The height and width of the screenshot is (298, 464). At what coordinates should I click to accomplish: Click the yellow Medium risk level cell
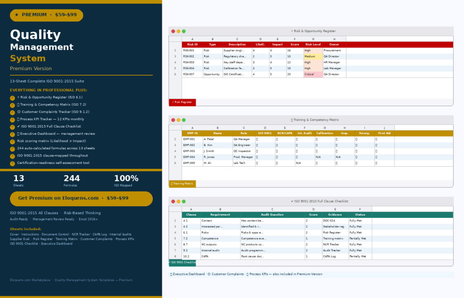313,56
